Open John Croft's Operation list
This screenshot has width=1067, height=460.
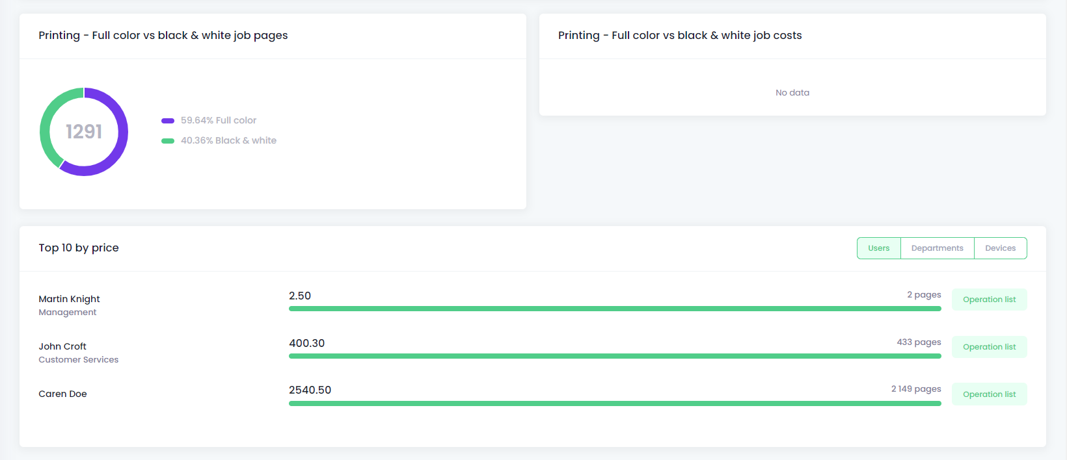point(989,347)
